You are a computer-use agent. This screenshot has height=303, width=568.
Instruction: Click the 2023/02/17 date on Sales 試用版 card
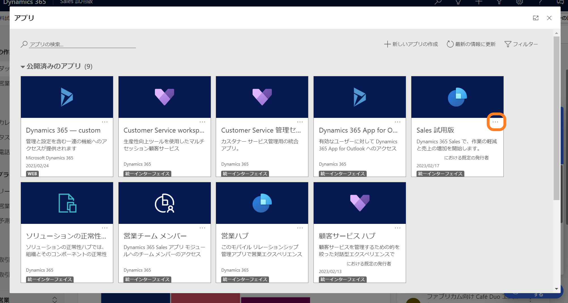pos(428,166)
